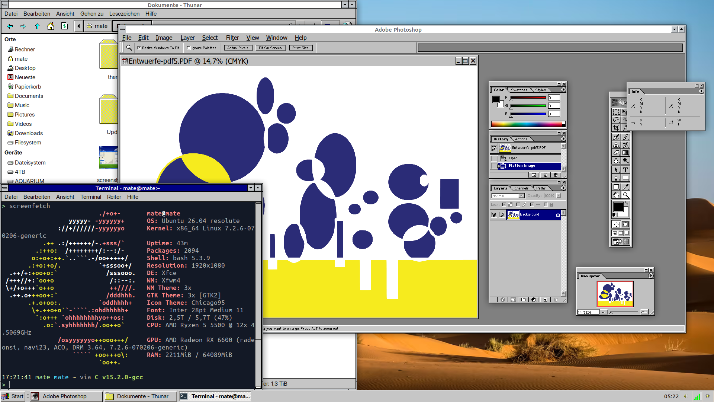Open the layer Opacity slider arrow
This screenshot has height=402, width=714.
click(x=559, y=196)
